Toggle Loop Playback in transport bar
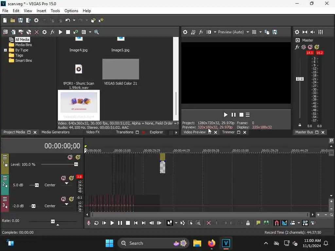The width and height of the screenshot is (335, 251). click(x=97, y=223)
